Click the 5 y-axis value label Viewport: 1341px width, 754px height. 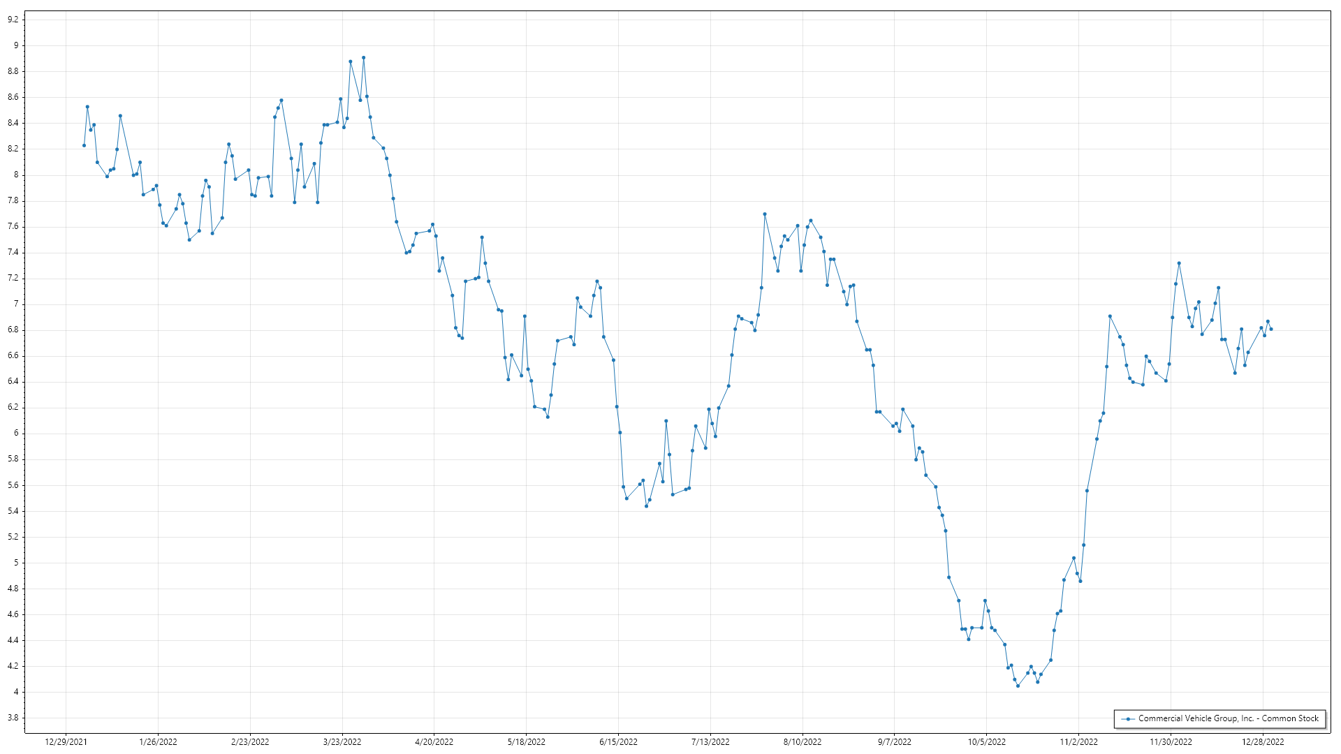(16, 563)
